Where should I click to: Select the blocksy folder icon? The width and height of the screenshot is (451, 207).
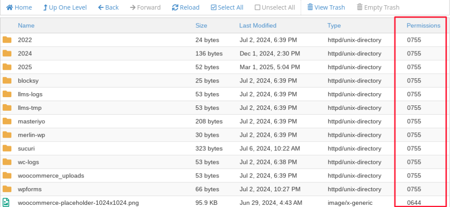(x=7, y=80)
